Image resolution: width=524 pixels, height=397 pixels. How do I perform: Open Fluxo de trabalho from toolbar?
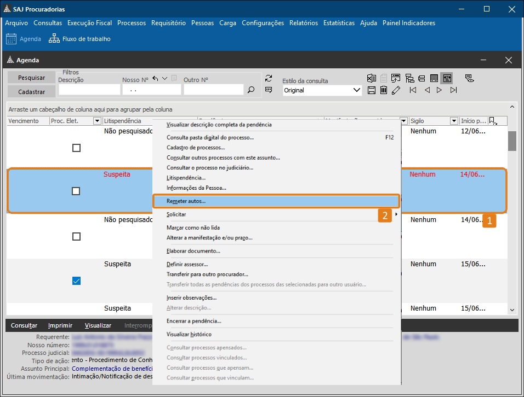click(80, 39)
